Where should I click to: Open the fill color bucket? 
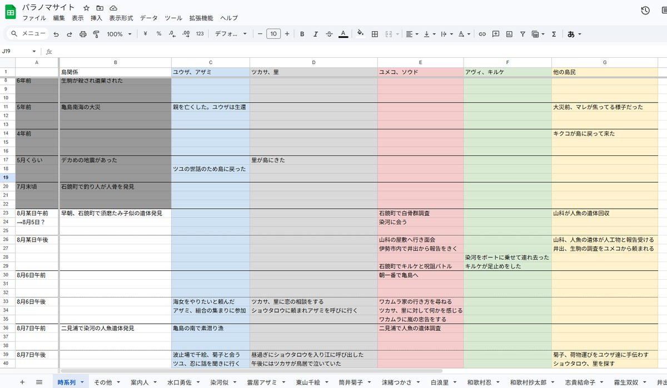pyautogui.click(x=360, y=34)
